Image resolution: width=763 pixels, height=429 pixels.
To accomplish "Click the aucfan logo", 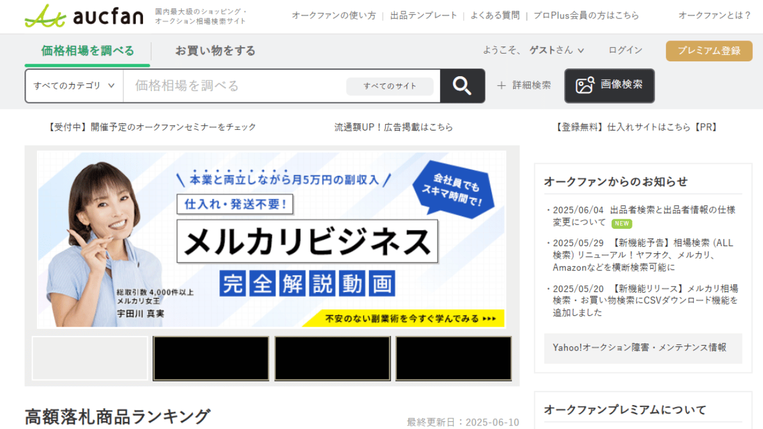I will [x=84, y=15].
